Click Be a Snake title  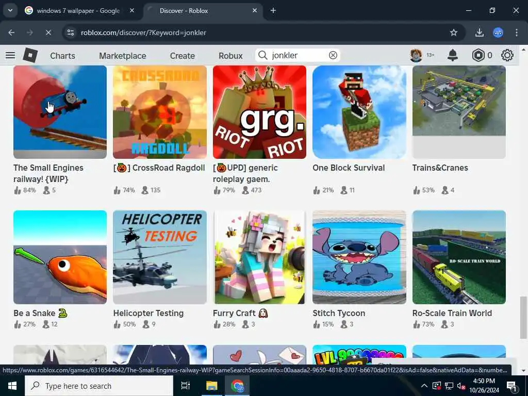click(40, 313)
